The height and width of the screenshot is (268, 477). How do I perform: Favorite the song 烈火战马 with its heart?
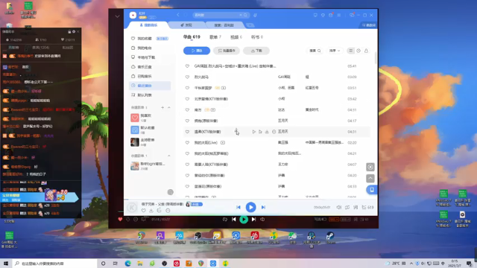click(x=187, y=77)
